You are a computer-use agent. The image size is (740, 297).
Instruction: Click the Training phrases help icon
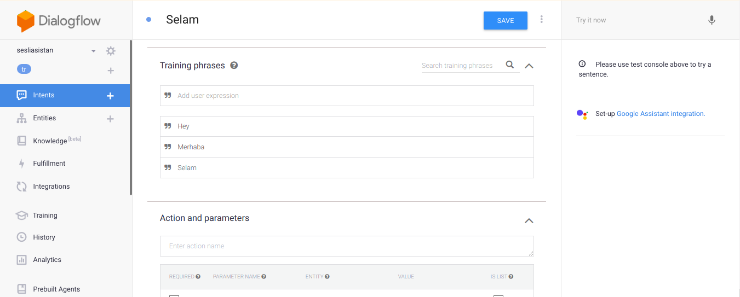click(x=234, y=66)
